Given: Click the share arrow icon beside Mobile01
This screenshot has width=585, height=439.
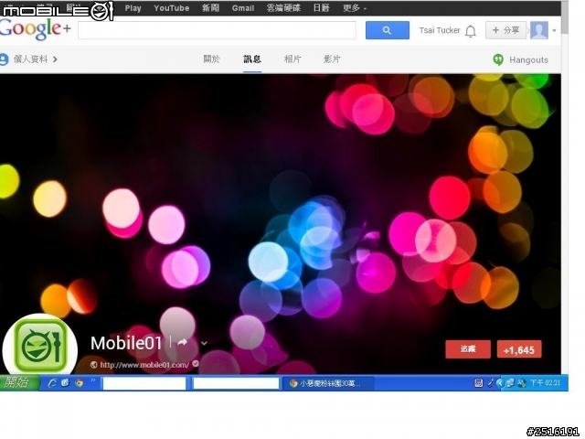Looking at the screenshot, I should [182, 342].
